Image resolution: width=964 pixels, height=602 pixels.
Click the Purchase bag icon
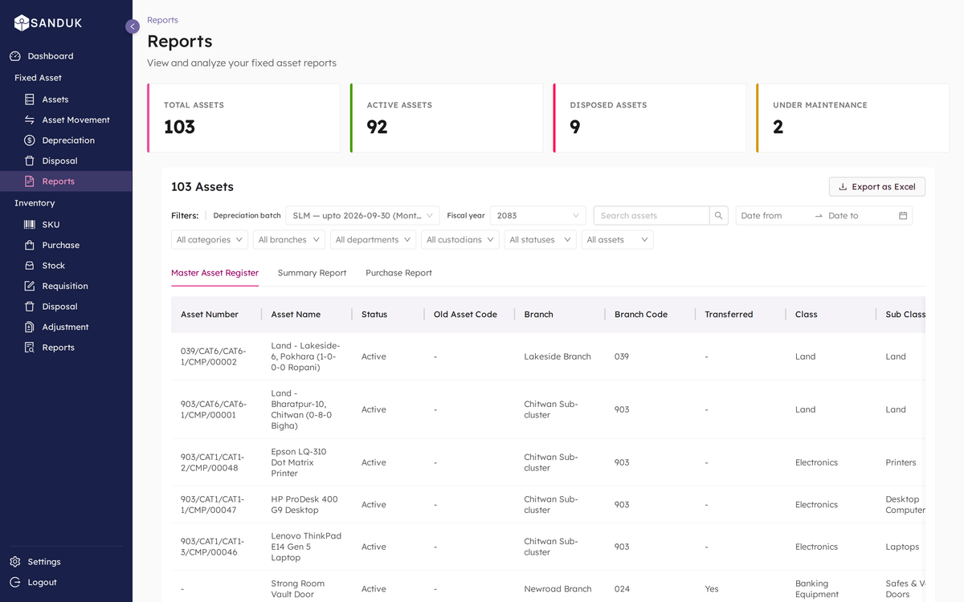pyautogui.click(x=30, y=245)
